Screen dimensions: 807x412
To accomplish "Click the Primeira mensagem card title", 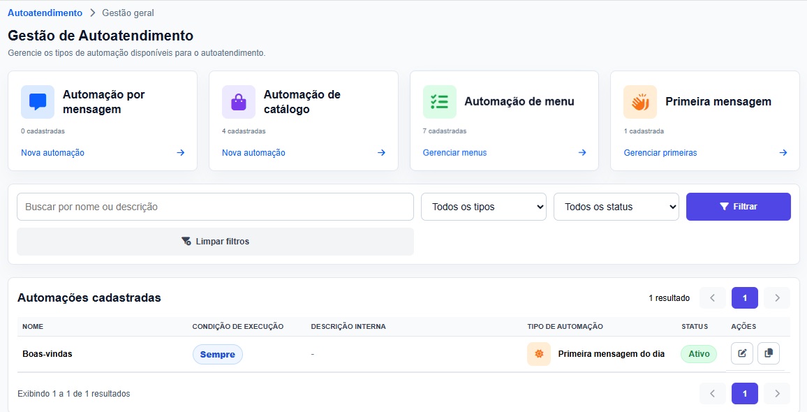I will tap(718, 101).
